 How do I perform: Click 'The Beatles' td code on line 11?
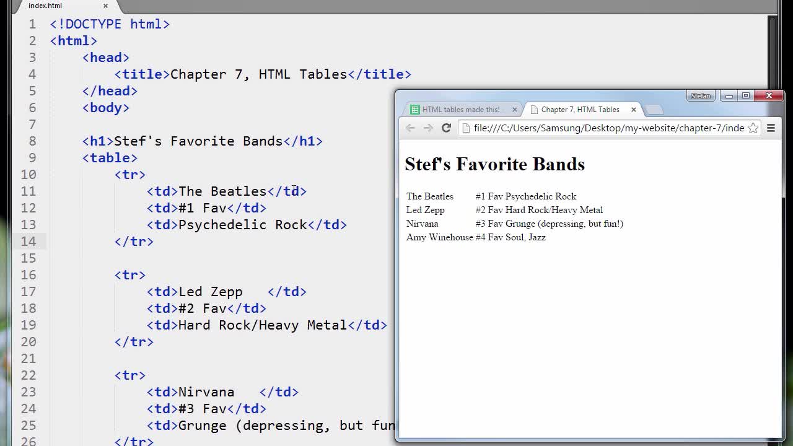226,191
